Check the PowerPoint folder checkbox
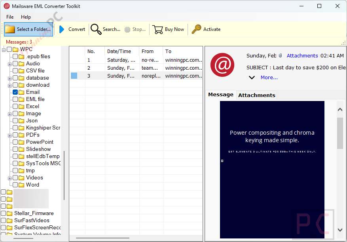The width and height of the screenshot is (347, 242). coord(15,142)
